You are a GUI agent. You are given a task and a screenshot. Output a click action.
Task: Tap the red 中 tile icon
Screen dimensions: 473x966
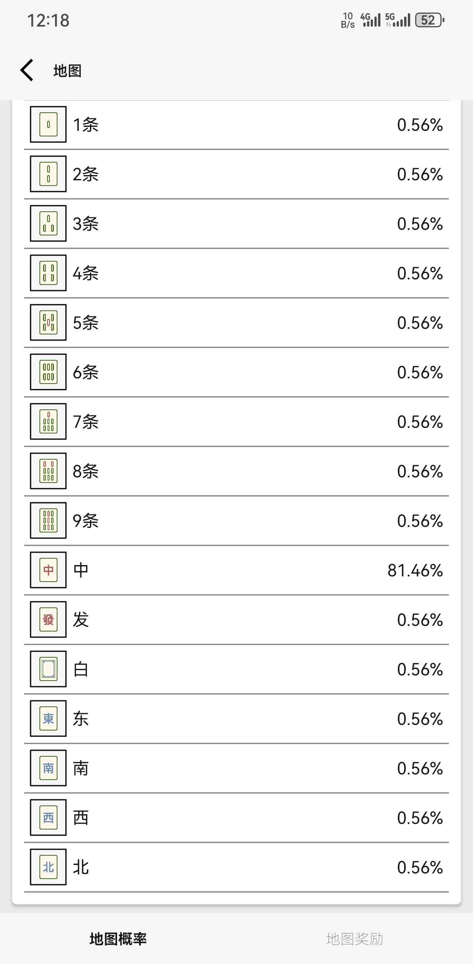point(48,570)
